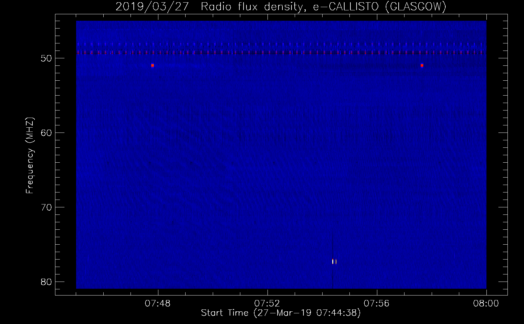Click the red spot near 07:58 at 51 MHz
Image resolution: width=524 pixels, height=324 pixels.
pyautogui.click(x=422, y=65)
